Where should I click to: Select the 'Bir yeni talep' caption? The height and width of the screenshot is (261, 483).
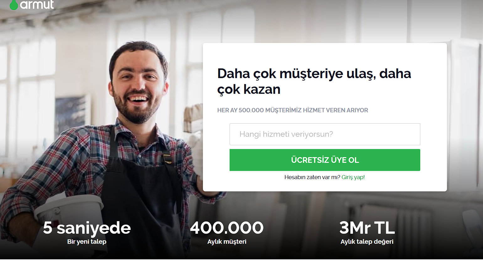click(87, 242)
